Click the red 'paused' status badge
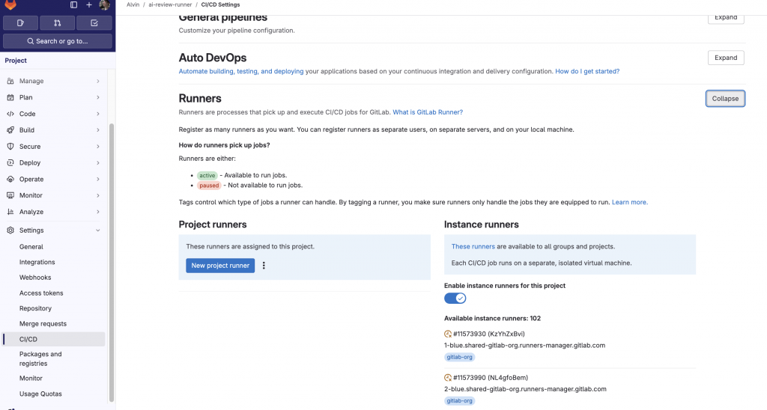Screen dimensions: 767x410 (x=209, y=186)
